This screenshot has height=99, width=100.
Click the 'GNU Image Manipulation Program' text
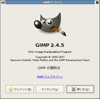point(50,52)
